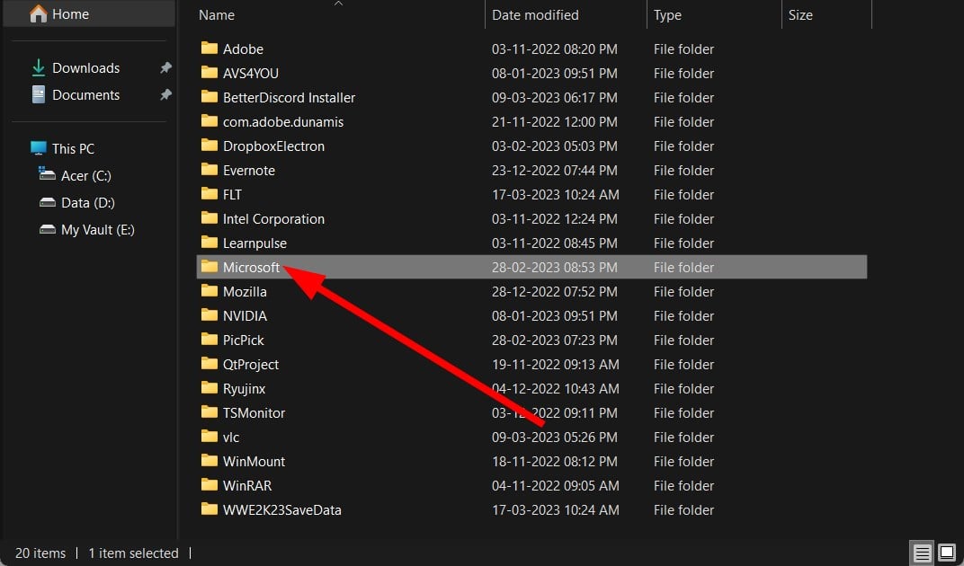
Task: Sort by the Date modified column header
Action: pyautogui.click(x=535, y=14)
